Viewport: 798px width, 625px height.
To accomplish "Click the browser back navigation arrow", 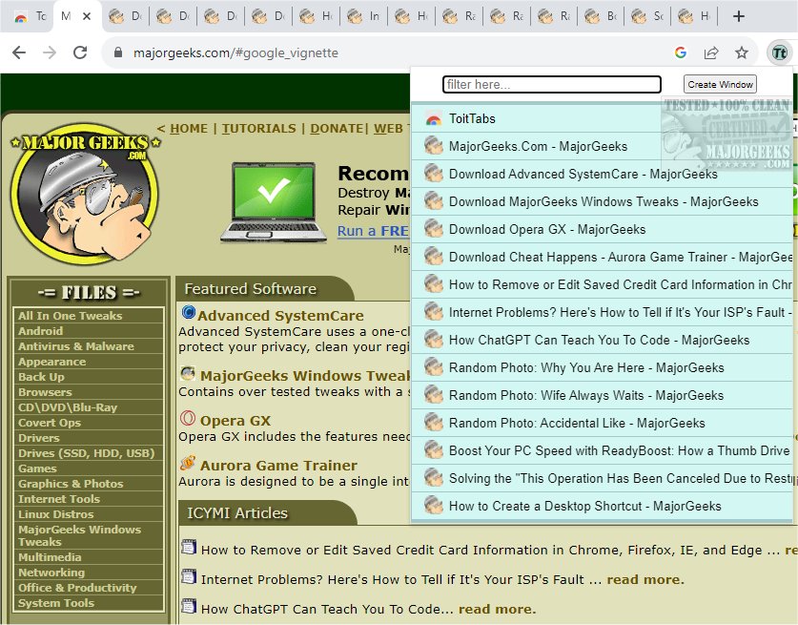I will (x=19, y=52).
